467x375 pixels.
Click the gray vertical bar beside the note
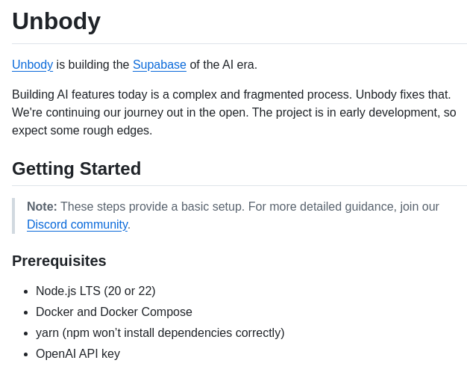point(13,216)
